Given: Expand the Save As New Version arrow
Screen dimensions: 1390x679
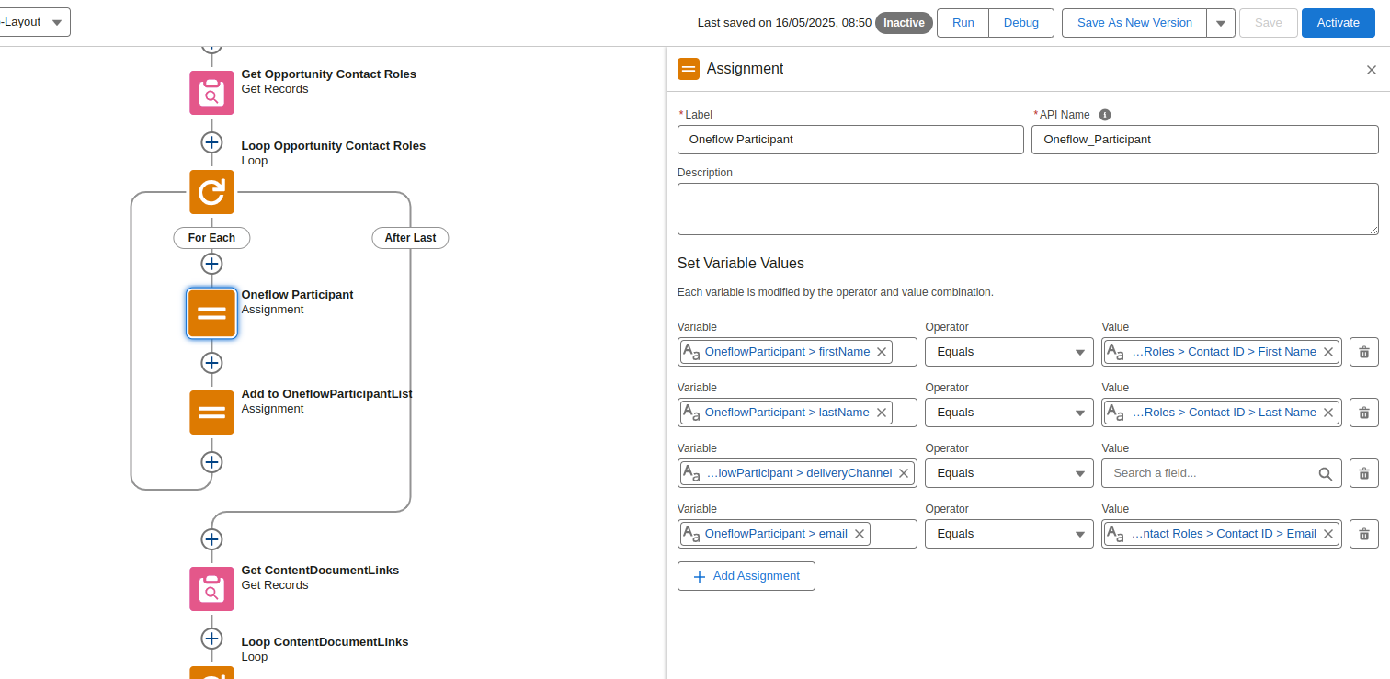Looking at the screenshot, I should pyautogui.click(x=1221, y=23).
